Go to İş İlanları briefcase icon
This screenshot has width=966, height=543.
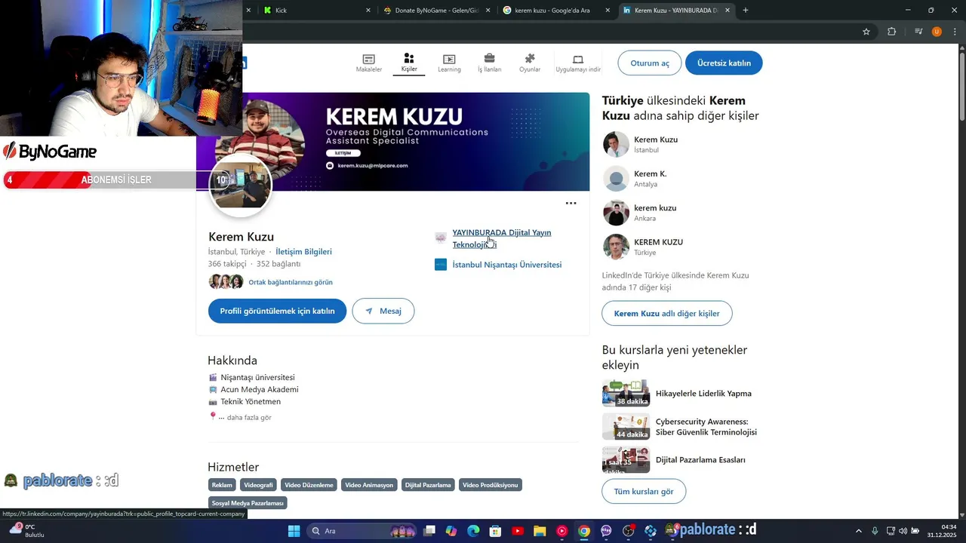(x=489, y=59)
